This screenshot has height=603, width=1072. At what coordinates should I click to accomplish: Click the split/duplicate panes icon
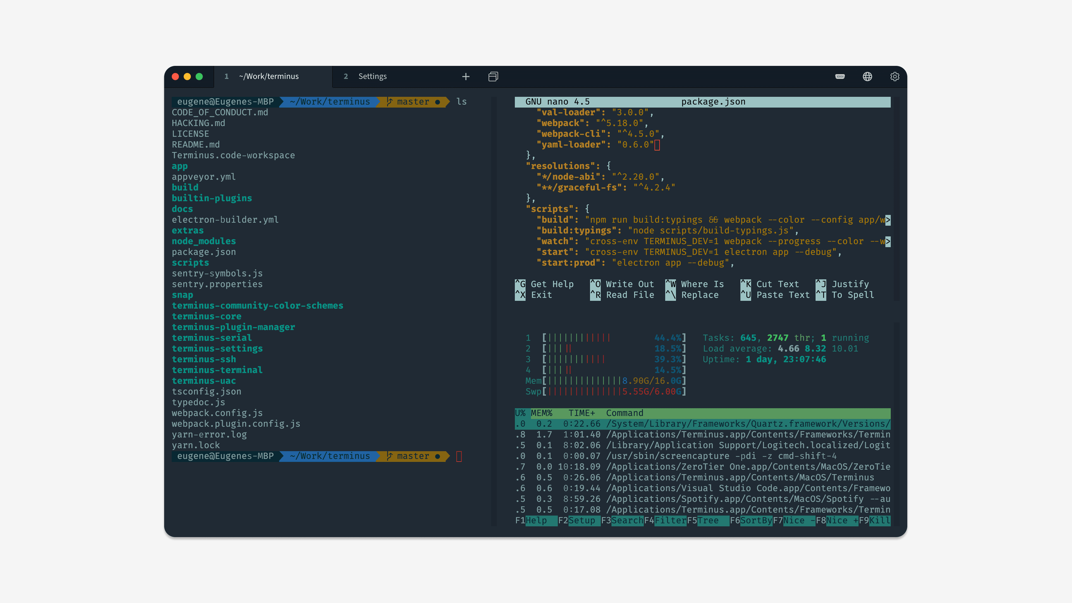(493, 76)
